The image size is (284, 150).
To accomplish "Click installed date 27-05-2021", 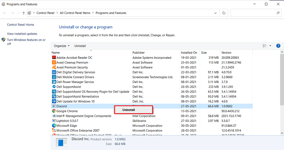I will click(189, 106).
